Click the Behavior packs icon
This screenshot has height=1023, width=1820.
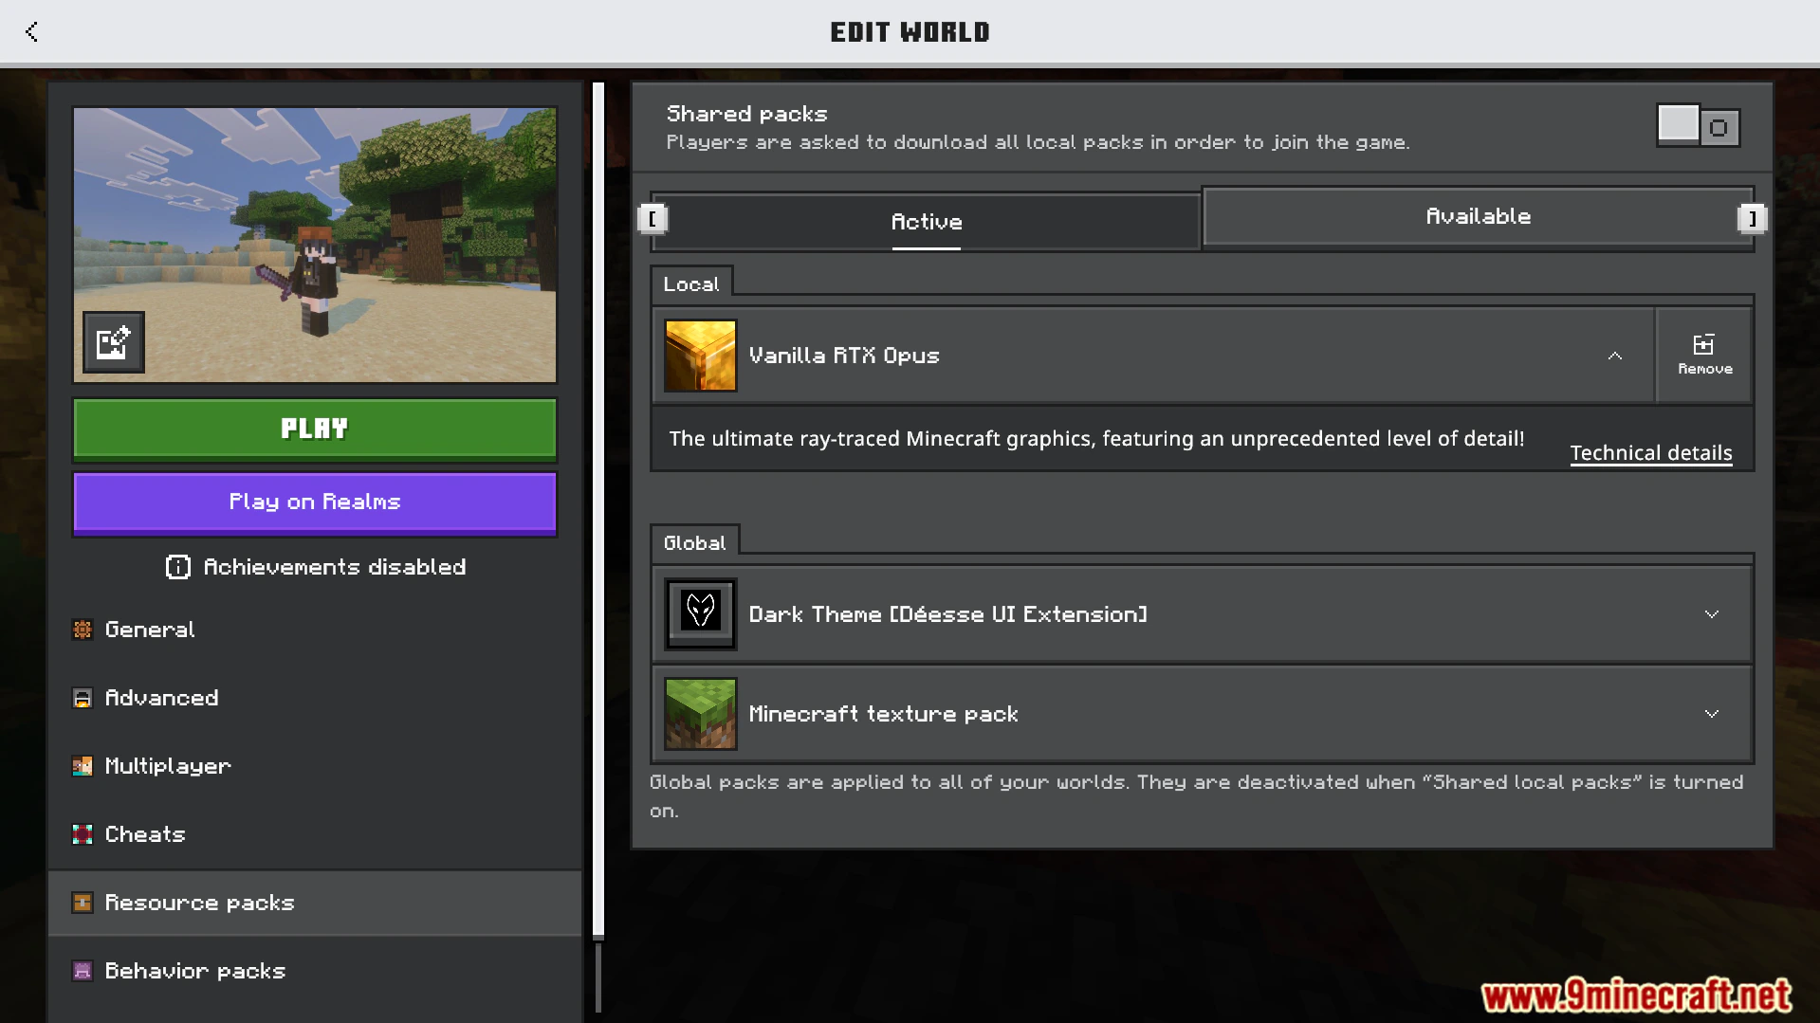(83, 971)
